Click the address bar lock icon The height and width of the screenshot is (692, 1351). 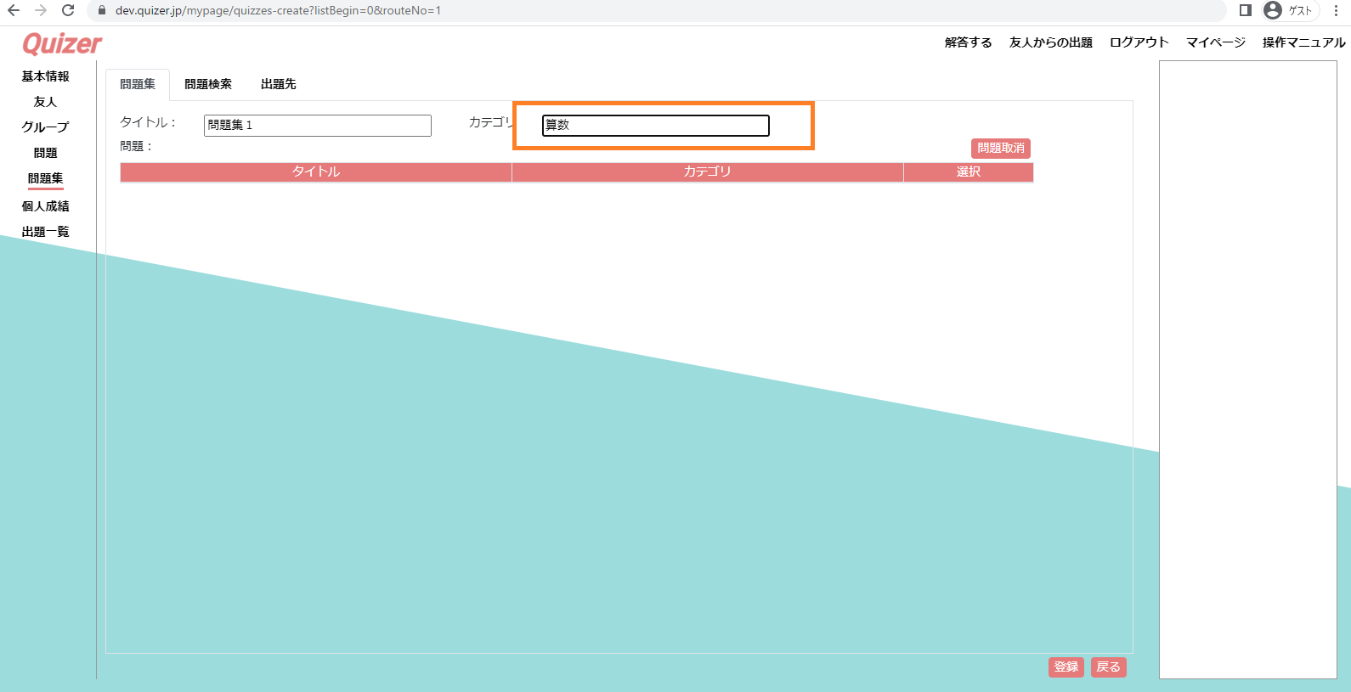point(102,11)
